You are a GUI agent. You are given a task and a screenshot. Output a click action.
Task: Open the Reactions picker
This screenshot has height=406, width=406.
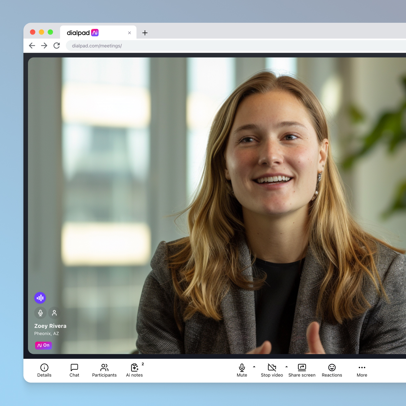click(332, 370)
